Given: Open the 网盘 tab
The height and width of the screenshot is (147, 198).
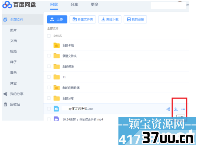Looking at the screenshot, I should point(54,4).
